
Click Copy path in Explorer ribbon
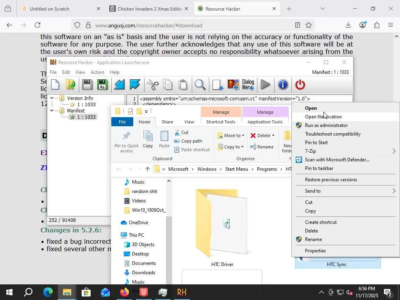pos(188,141)
